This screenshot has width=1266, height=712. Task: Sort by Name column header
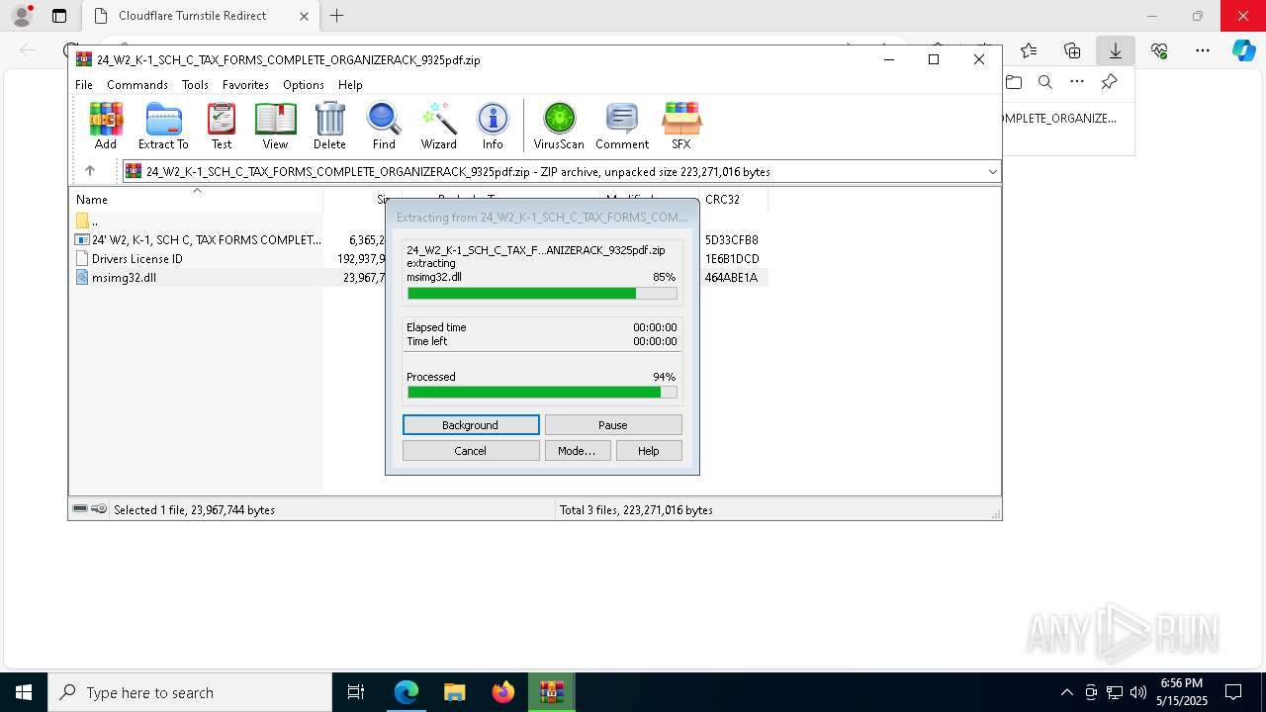[196, 200]
